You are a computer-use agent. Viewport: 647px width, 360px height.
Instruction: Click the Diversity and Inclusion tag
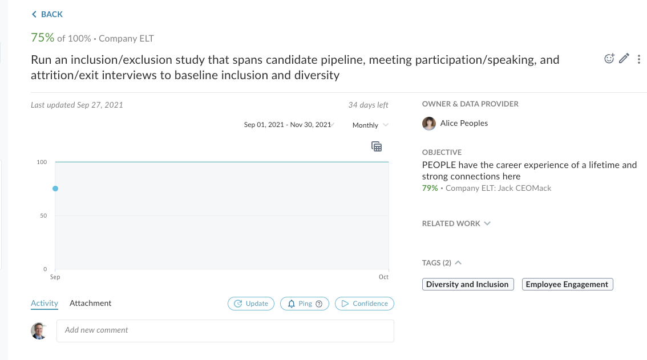468,284
